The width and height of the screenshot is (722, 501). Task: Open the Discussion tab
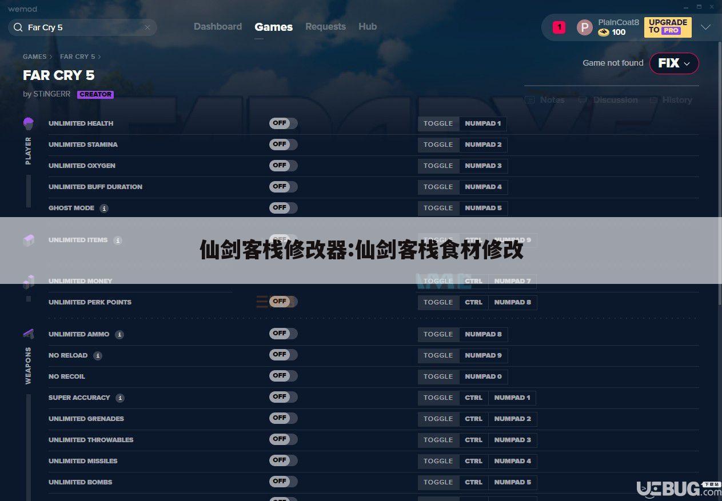(x=608, y=100)
